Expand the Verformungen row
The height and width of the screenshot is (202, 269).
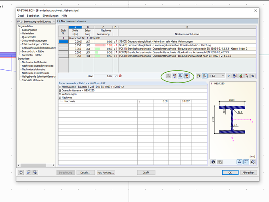60,94
